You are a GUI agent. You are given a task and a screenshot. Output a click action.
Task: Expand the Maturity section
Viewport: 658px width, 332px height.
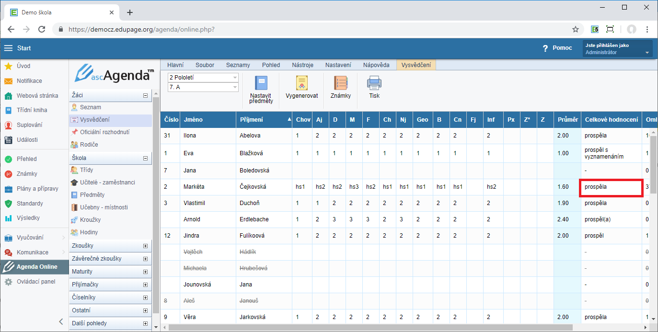coord(145,272)
